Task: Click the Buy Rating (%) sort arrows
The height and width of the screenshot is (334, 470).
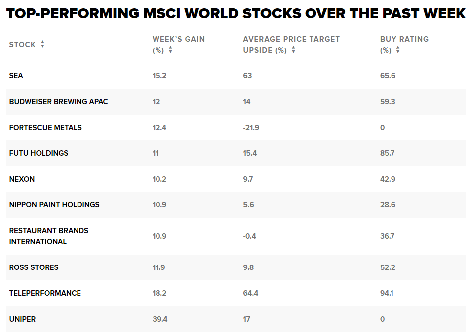Action: click(x=398, y=50)
